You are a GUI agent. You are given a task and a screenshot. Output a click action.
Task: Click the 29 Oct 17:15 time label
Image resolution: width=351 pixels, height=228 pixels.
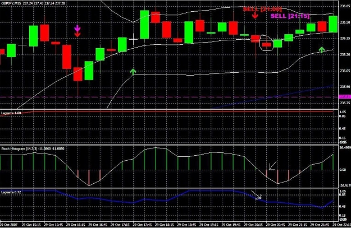click(120, 225)
